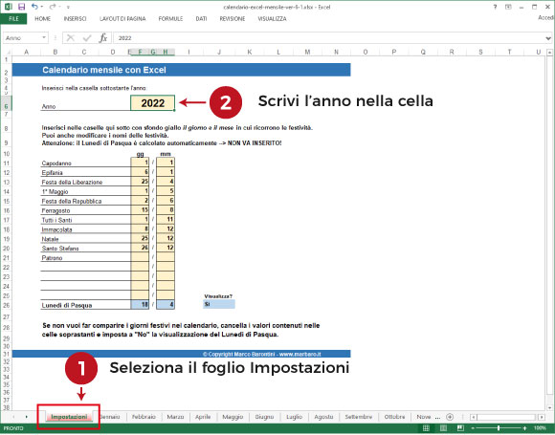This screenshot has height=435, width=555.
Task: Open the DATI ribbon tab
Action: [x=201, y=19]
